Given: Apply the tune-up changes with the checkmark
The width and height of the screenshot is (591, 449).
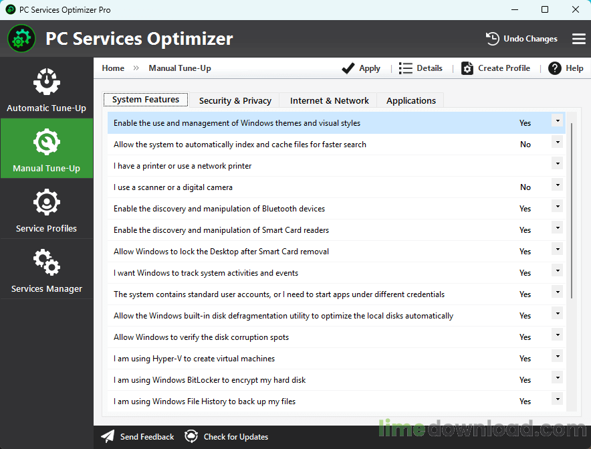Looking at the screenshot, I should tap(361, 68).
